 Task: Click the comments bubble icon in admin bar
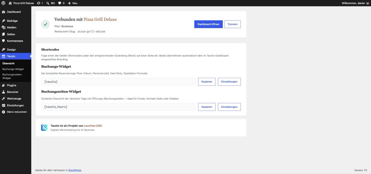60,3
